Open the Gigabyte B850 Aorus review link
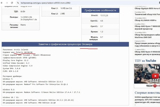Image resolution: width=160 pixels, height=107 pixels. (x=147, y=9)
